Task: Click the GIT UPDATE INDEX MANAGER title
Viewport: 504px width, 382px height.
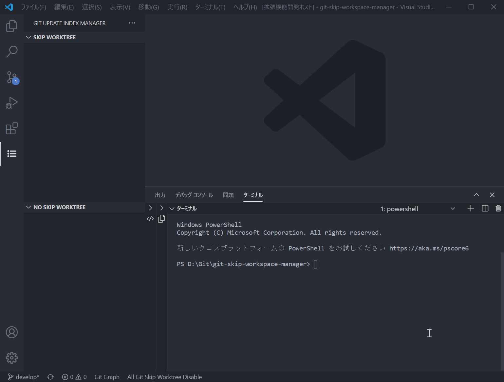Action: coord(69,23)
